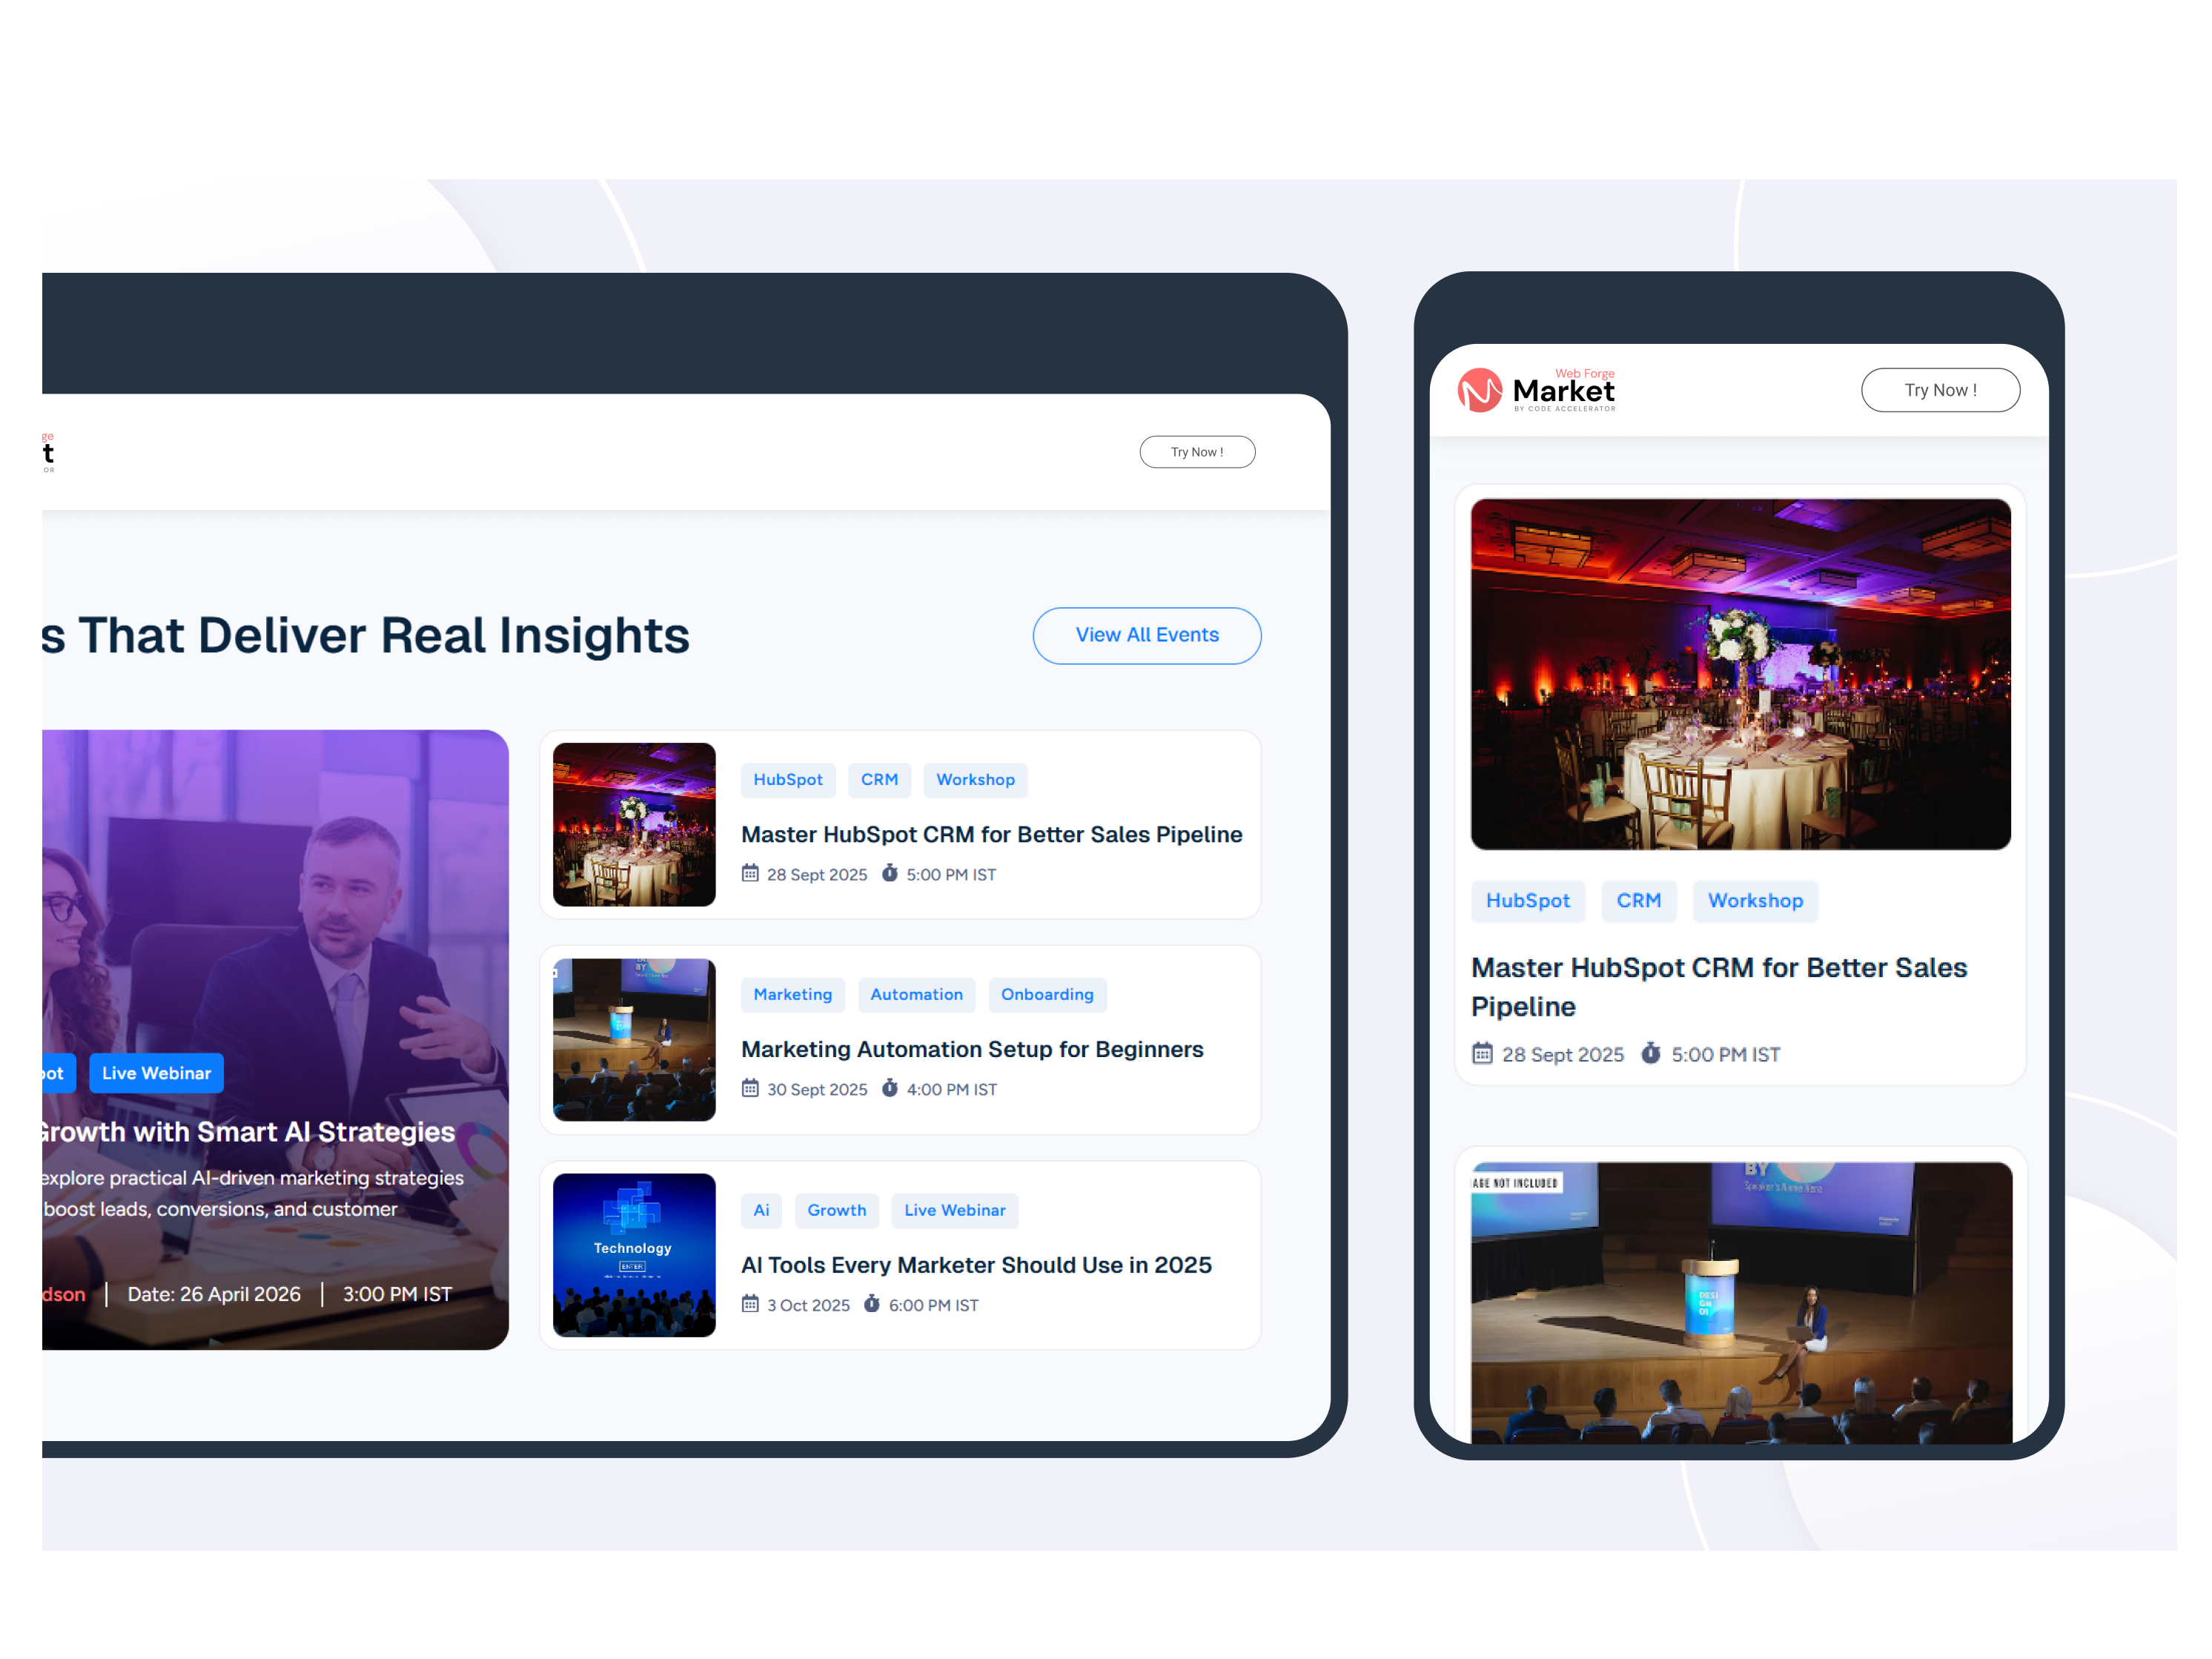This screenshot has height=1659, width=2212.
Task: Click Growth tag on third event card
Action: (x=837, y=1211)
